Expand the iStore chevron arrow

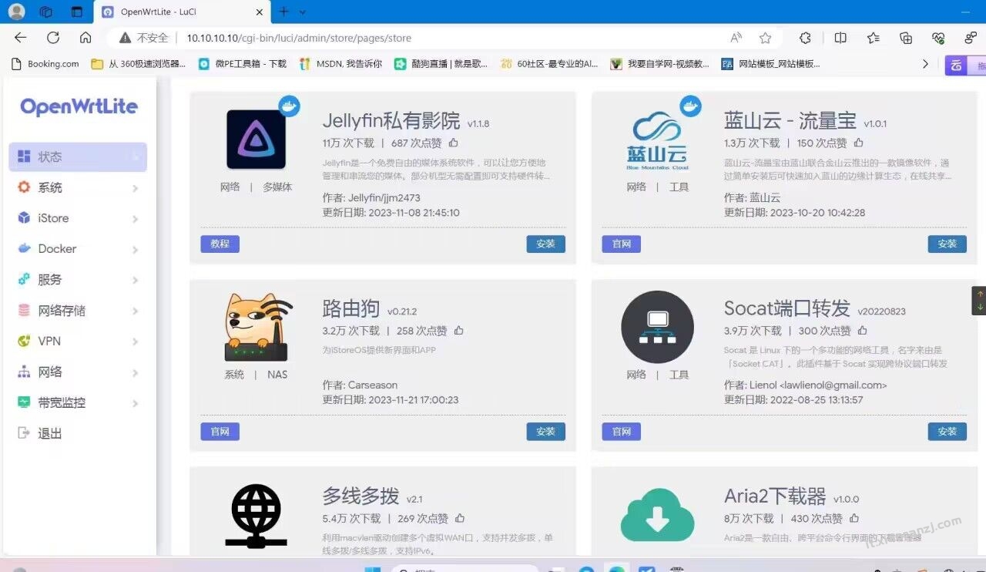point(135,219)
